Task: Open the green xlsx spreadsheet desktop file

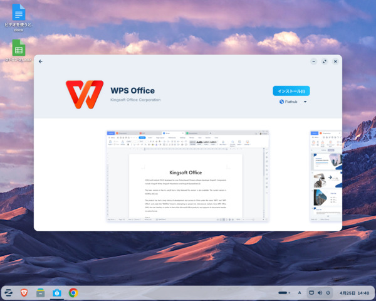Action: 18,50
